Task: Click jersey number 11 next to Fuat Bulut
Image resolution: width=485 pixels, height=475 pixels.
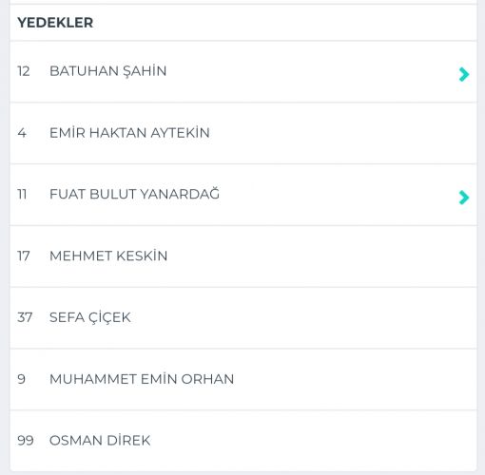Action: (22, 194)
